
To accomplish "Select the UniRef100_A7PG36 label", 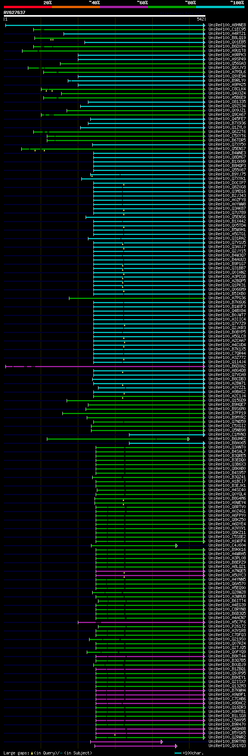I will pyautogui.click(x=227, y=298).
